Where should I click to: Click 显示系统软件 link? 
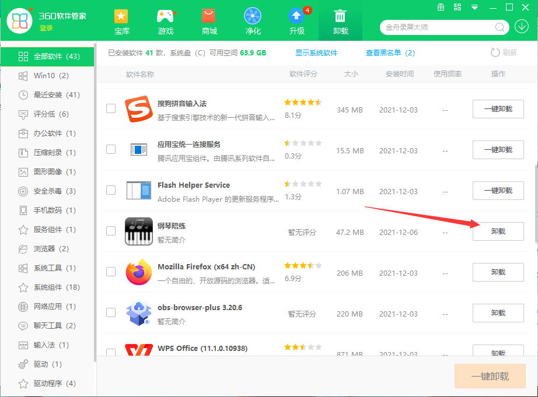coord(316,53)
